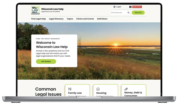The image size is (179, 107).
Task: Click the Housing house icon
Action: point(98,89)
